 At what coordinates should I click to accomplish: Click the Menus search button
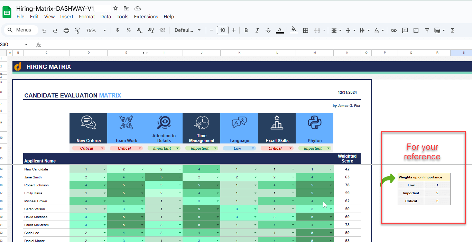tap(20, 30)
